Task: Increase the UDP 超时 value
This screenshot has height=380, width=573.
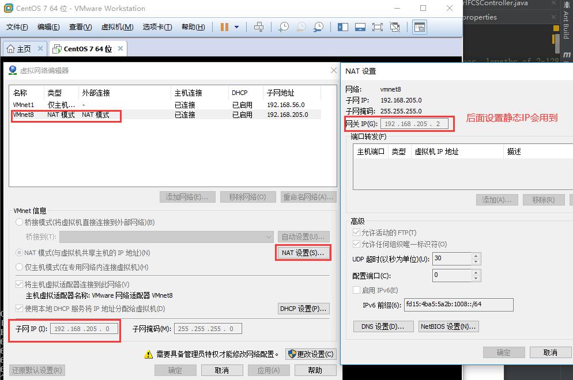Action: pos(476,256)
